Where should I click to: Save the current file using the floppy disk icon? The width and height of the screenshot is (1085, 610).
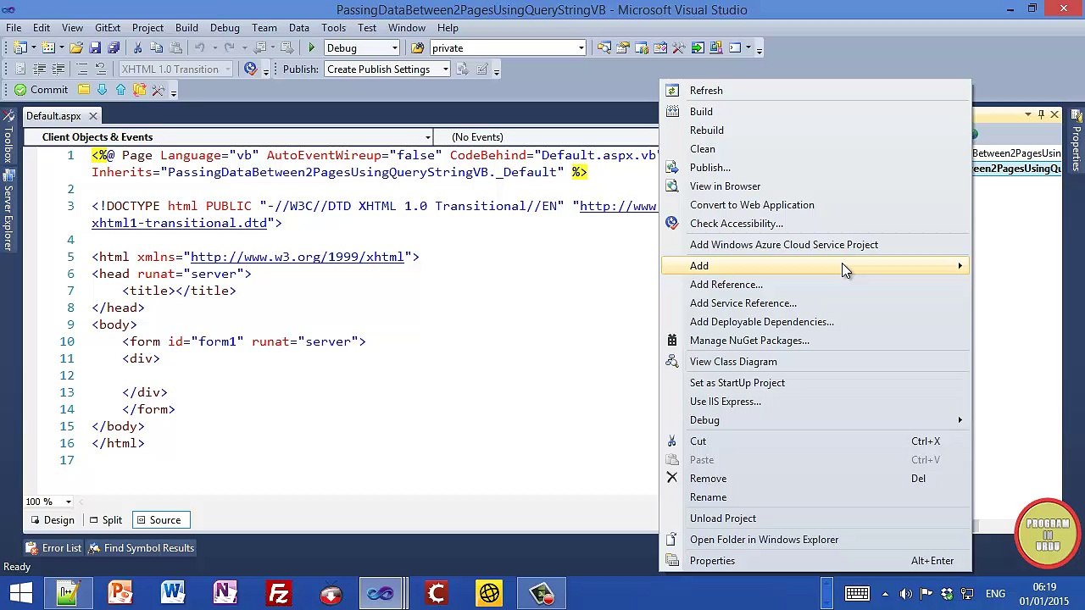click(95, 48)
